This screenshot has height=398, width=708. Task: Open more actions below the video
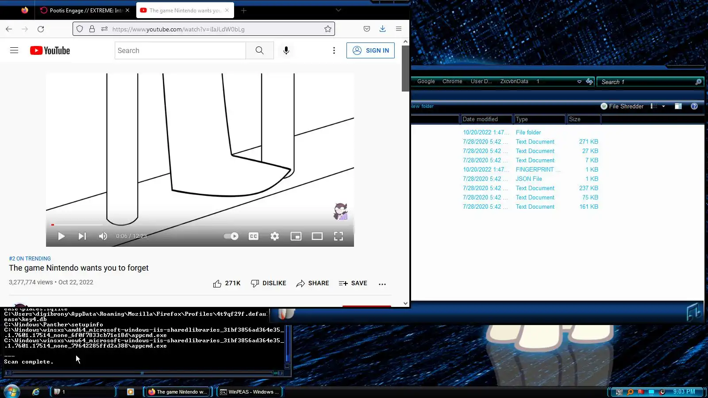(382, 284)
